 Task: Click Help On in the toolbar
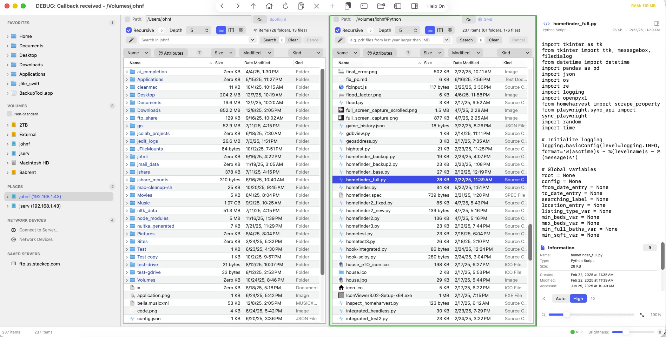(436, 6)
